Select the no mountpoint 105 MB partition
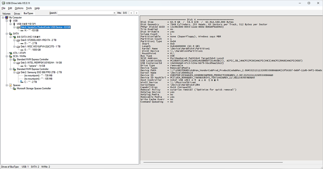Image resolution: width=323 pixels, height=169 pixels. [x=38, y=79]
